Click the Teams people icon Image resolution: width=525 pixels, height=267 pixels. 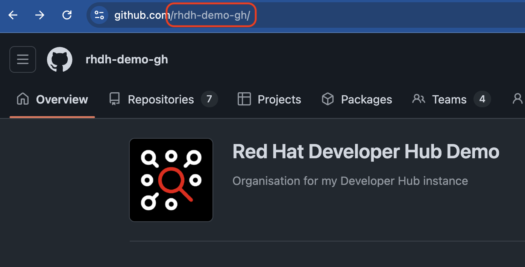[x=419, y=99]
